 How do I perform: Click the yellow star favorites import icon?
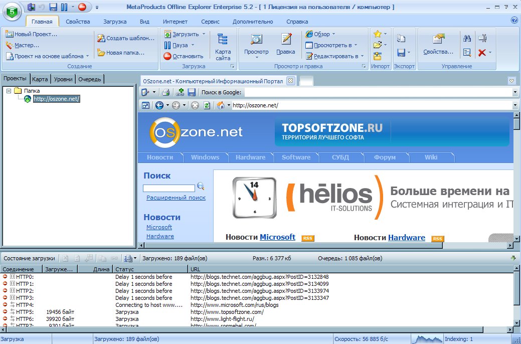point(378,34)
